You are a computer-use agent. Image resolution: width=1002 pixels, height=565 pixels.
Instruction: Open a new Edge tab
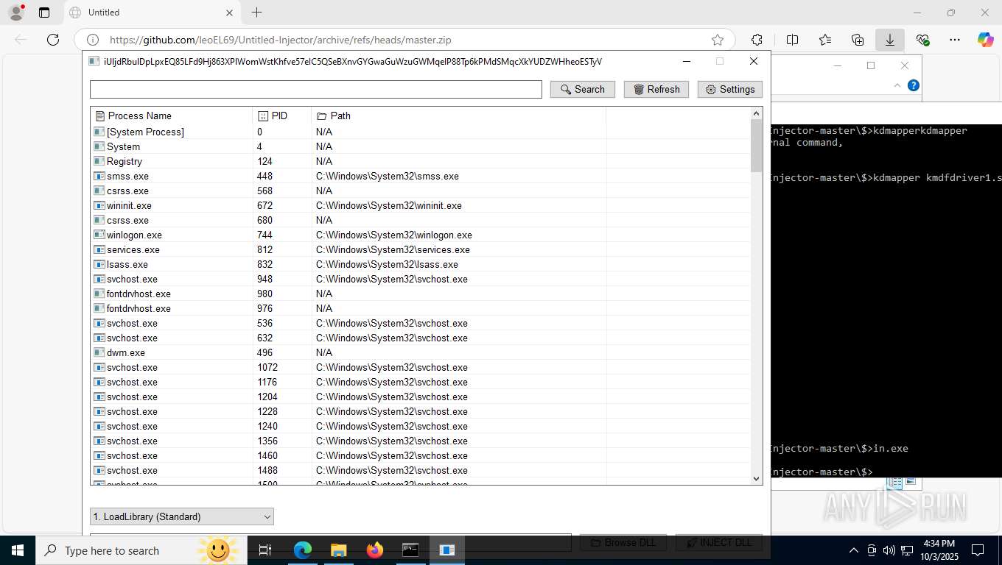256,13
